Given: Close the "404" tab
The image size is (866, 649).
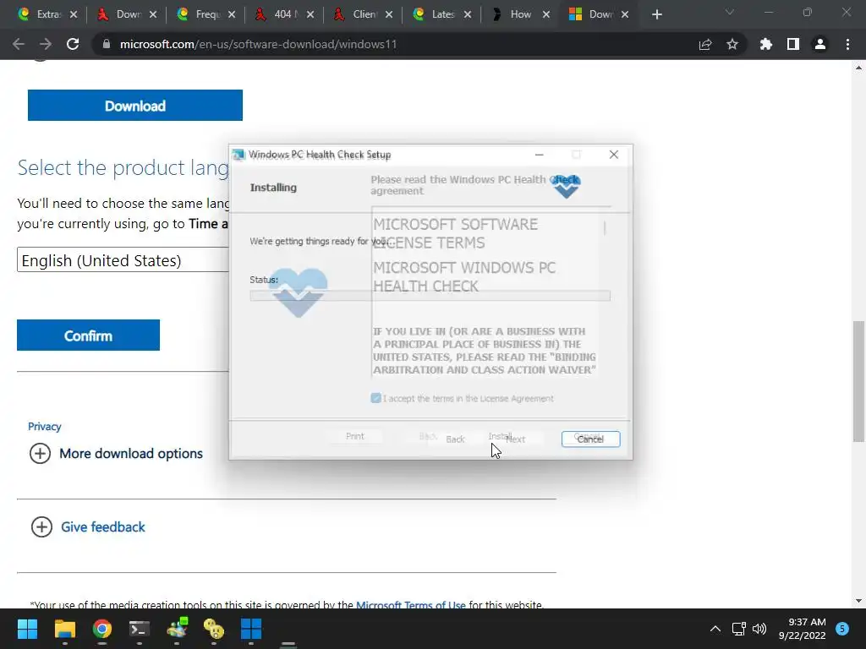Looking at the screenshot, I should pos(310,14).
